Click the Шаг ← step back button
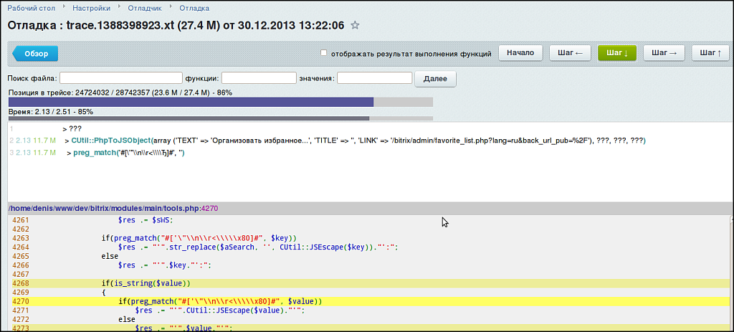 pos(571,53)
